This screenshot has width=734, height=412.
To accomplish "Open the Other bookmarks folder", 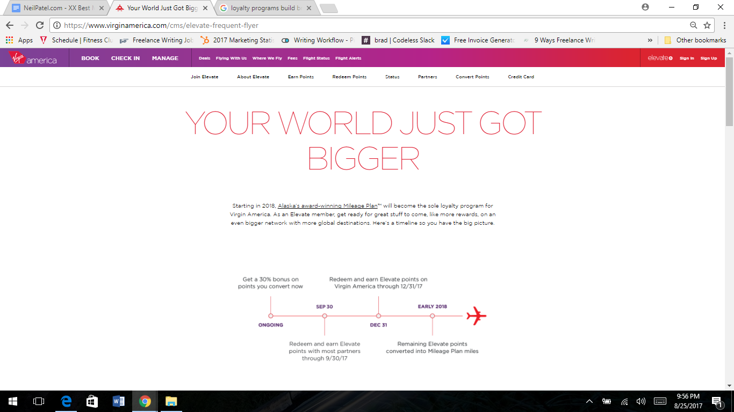I will 695,40.
